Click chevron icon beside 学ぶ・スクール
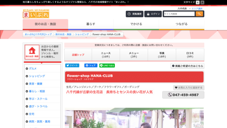 tap(27, 99)
